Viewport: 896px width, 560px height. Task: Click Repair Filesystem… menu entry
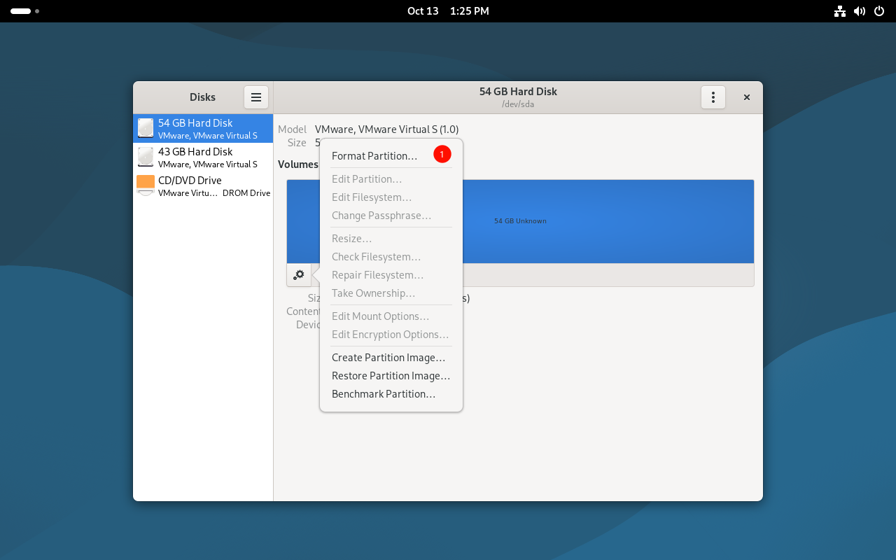point(391,275)
